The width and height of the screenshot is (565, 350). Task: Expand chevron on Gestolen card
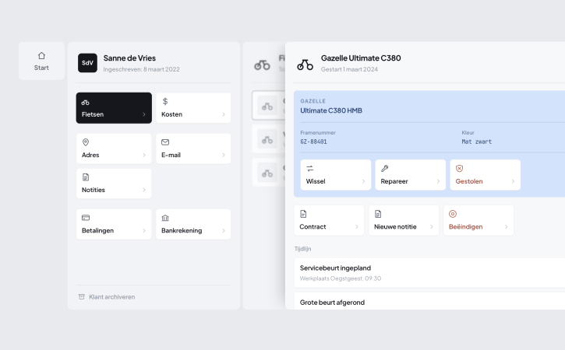513,181
